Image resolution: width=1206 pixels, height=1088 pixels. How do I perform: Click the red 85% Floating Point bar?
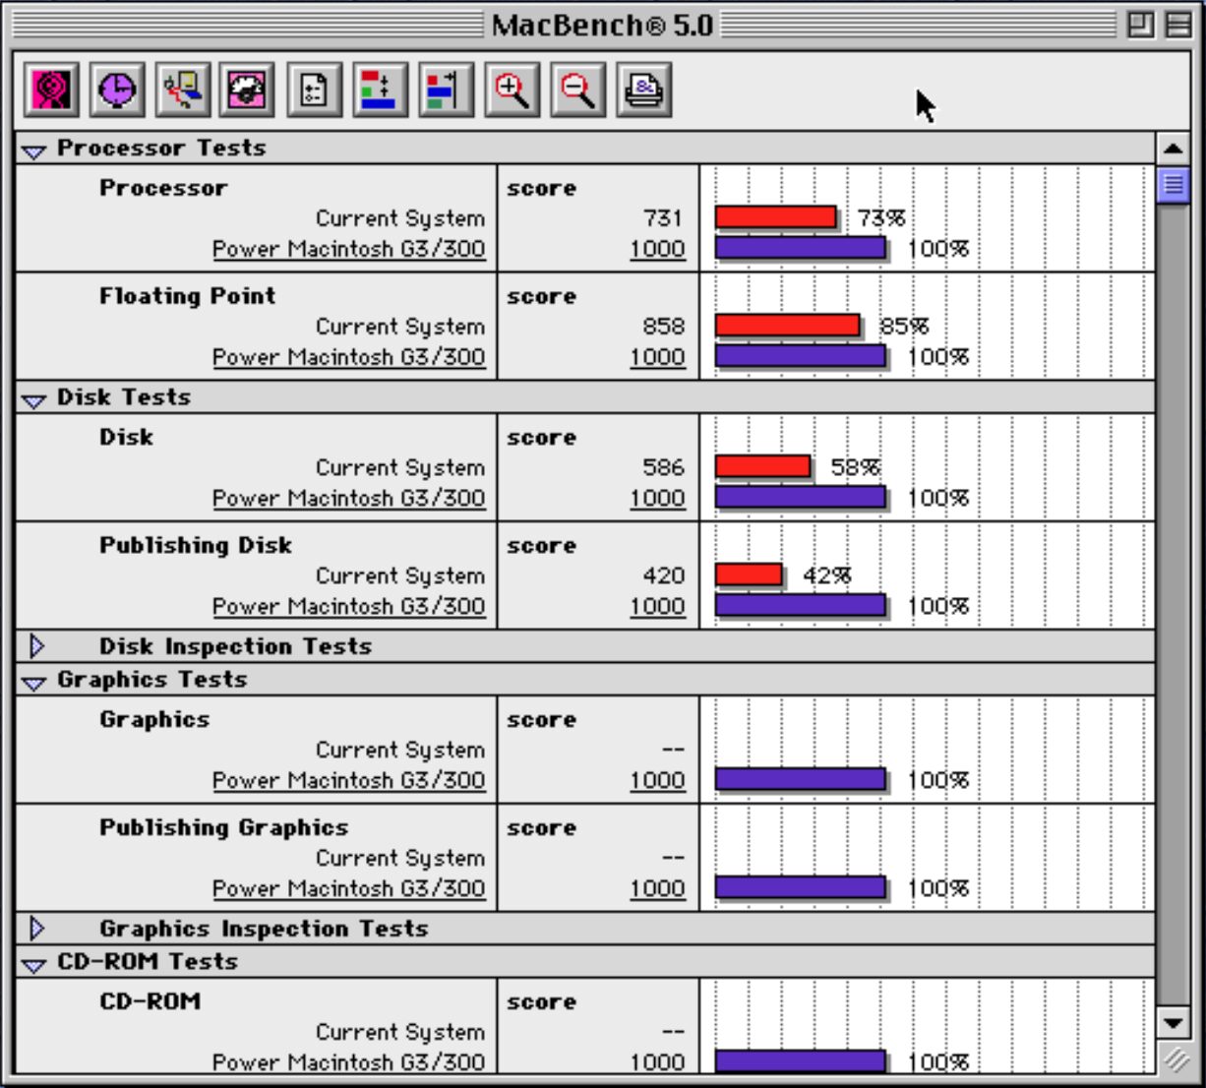click(x=787, y=325)
